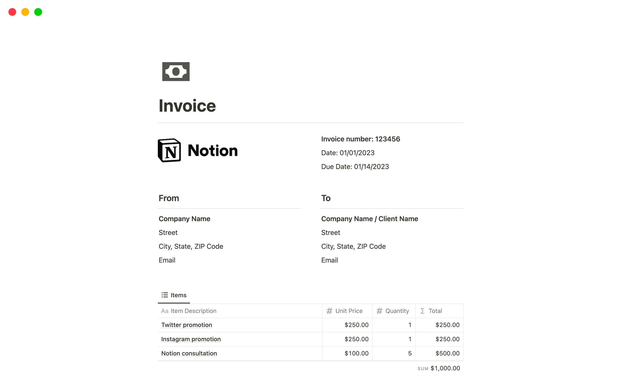Image resolution: width=621 pixels, height=388 pixels.
Task: Click the green macOS maximize button
Action: point(38,12)
